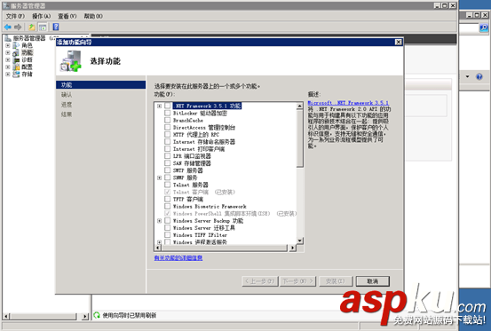Tick LPR 端口监视器 checkbox
Screen dimensions: 491x331
(x=168, y=156)
